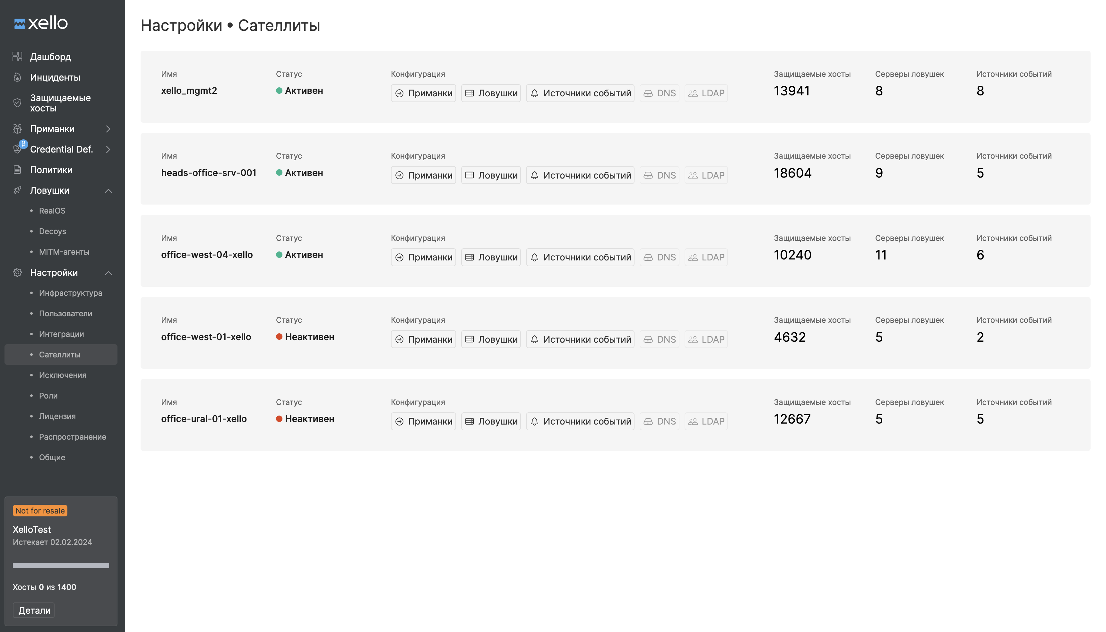Click the Приманки bug icon in sidebar
Screen dimensions: 1106x632
(17, 128)
